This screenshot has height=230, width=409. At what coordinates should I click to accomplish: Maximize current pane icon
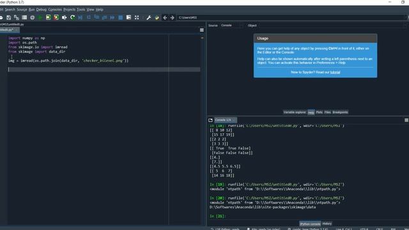pyautogui.click(x=128, y=17)
